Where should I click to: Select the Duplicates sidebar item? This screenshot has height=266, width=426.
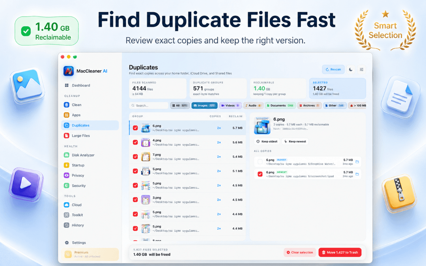90,125
